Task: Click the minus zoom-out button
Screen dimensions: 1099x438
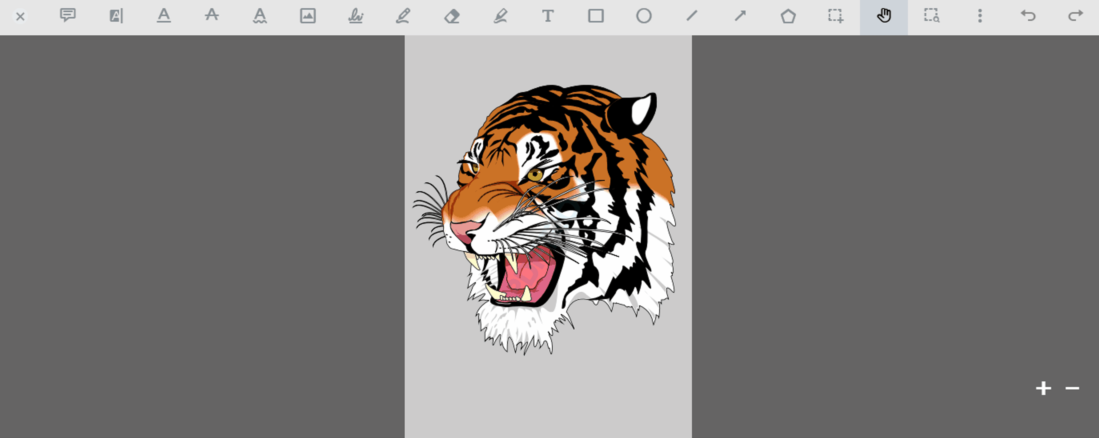Action: 1072,388
